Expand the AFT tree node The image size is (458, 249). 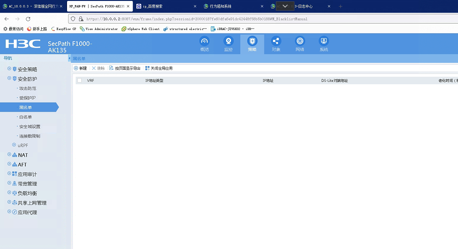point(9,164)
